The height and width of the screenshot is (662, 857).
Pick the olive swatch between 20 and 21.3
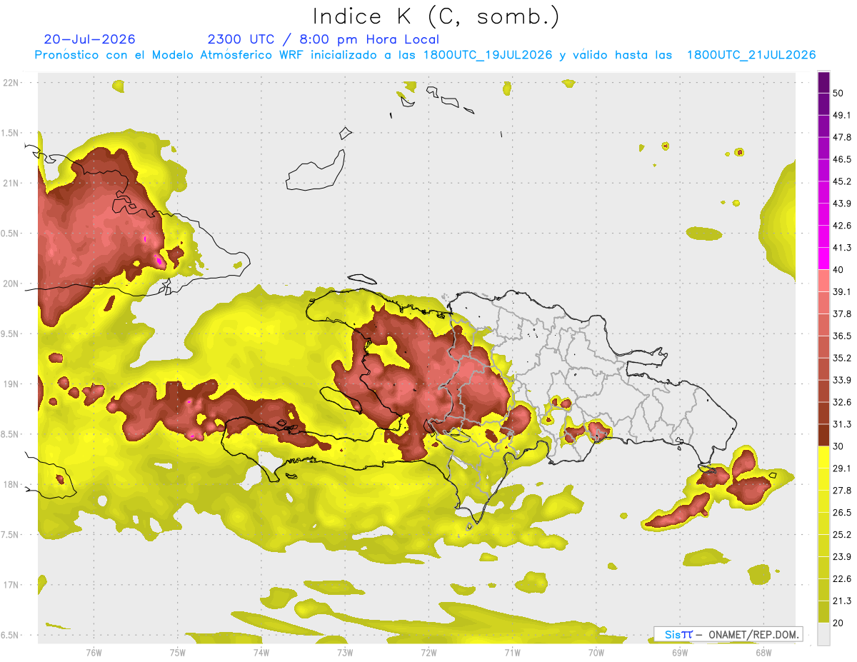[824, 612]
